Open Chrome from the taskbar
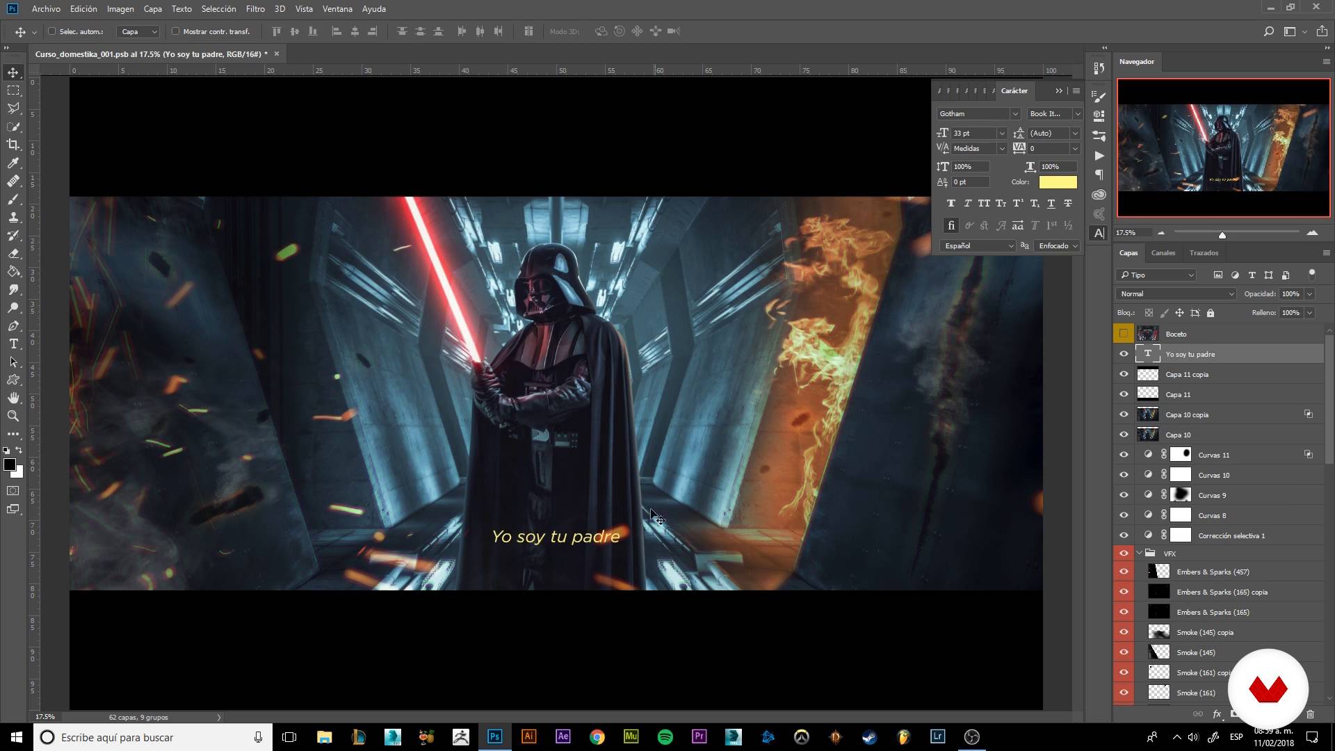This screenshot has height=751, width=1335. point(597,737)
